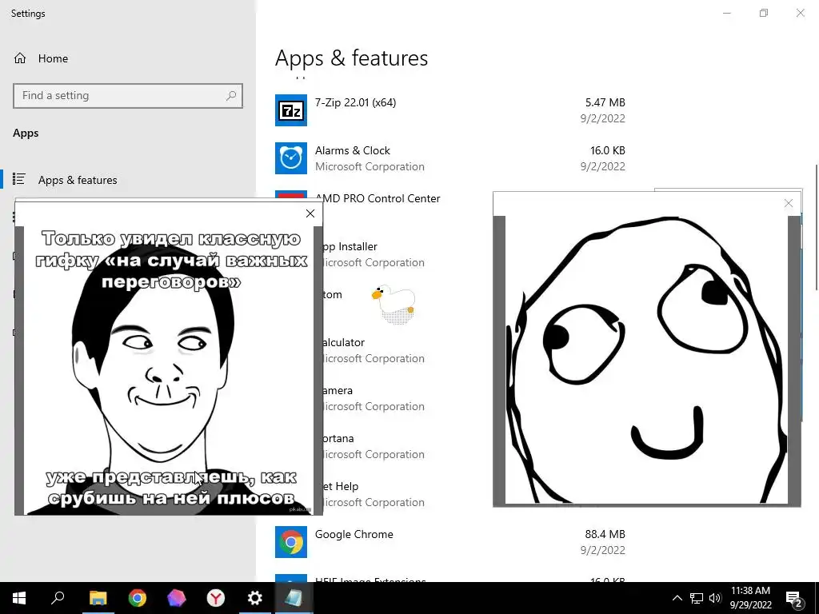Click the 7-Zip app icon
Image resolution: width=819 pixels, height=614 pixels.
[x=291, y=110]
